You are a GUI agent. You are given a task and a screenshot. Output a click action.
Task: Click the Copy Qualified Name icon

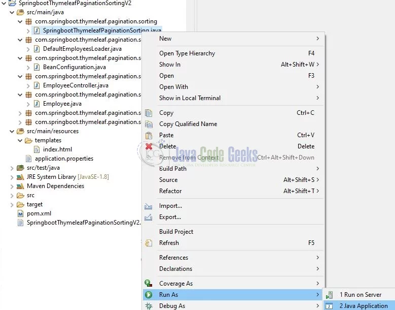pos(149,124)
